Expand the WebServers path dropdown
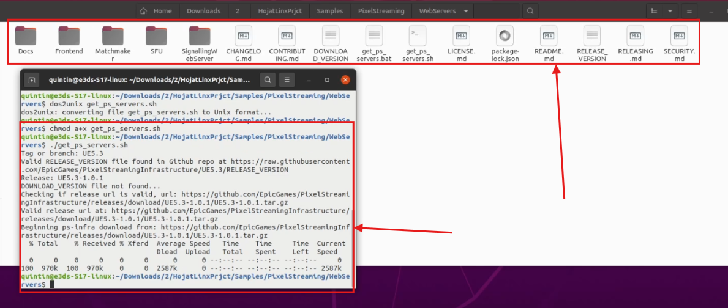This screenshot has width=728, height=308. click(x=467, y=11)
